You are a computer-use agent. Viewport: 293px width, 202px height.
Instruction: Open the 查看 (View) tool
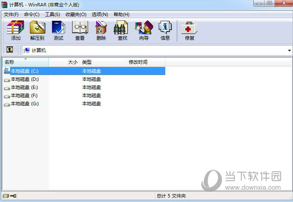(80, 30)
